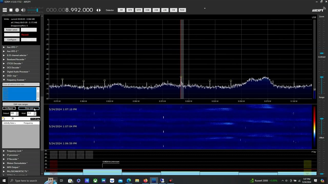
Task: Expand the IF processor panel
Action: (x=21, y=155)
